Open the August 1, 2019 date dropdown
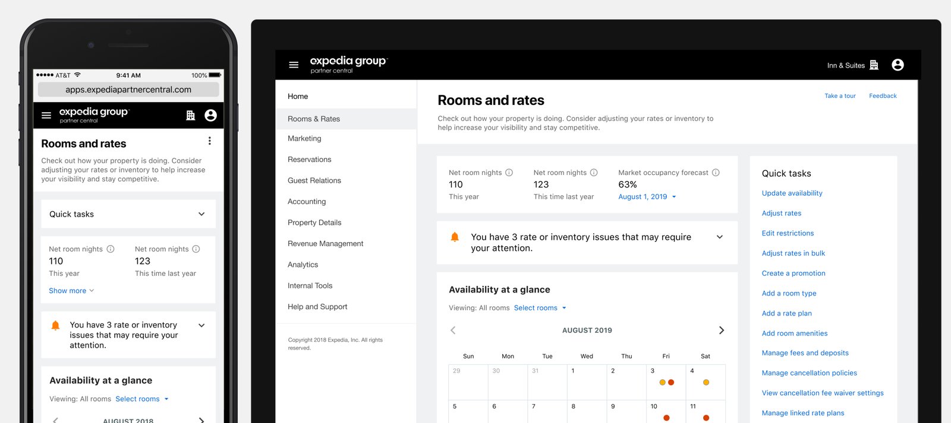This screenshot has height=423, width=951. 647,197
